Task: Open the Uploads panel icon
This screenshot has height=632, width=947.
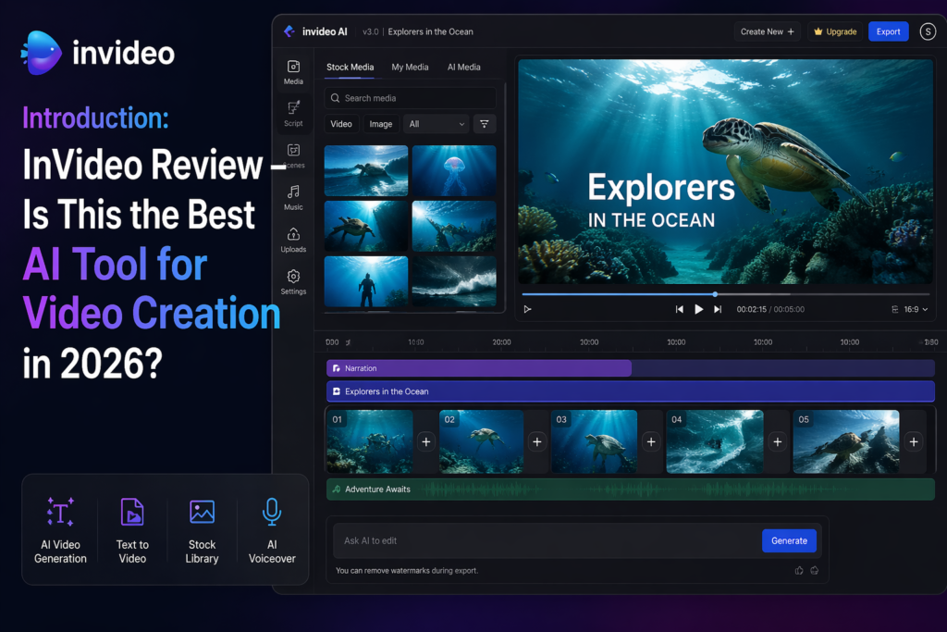Action: (293, 234)
